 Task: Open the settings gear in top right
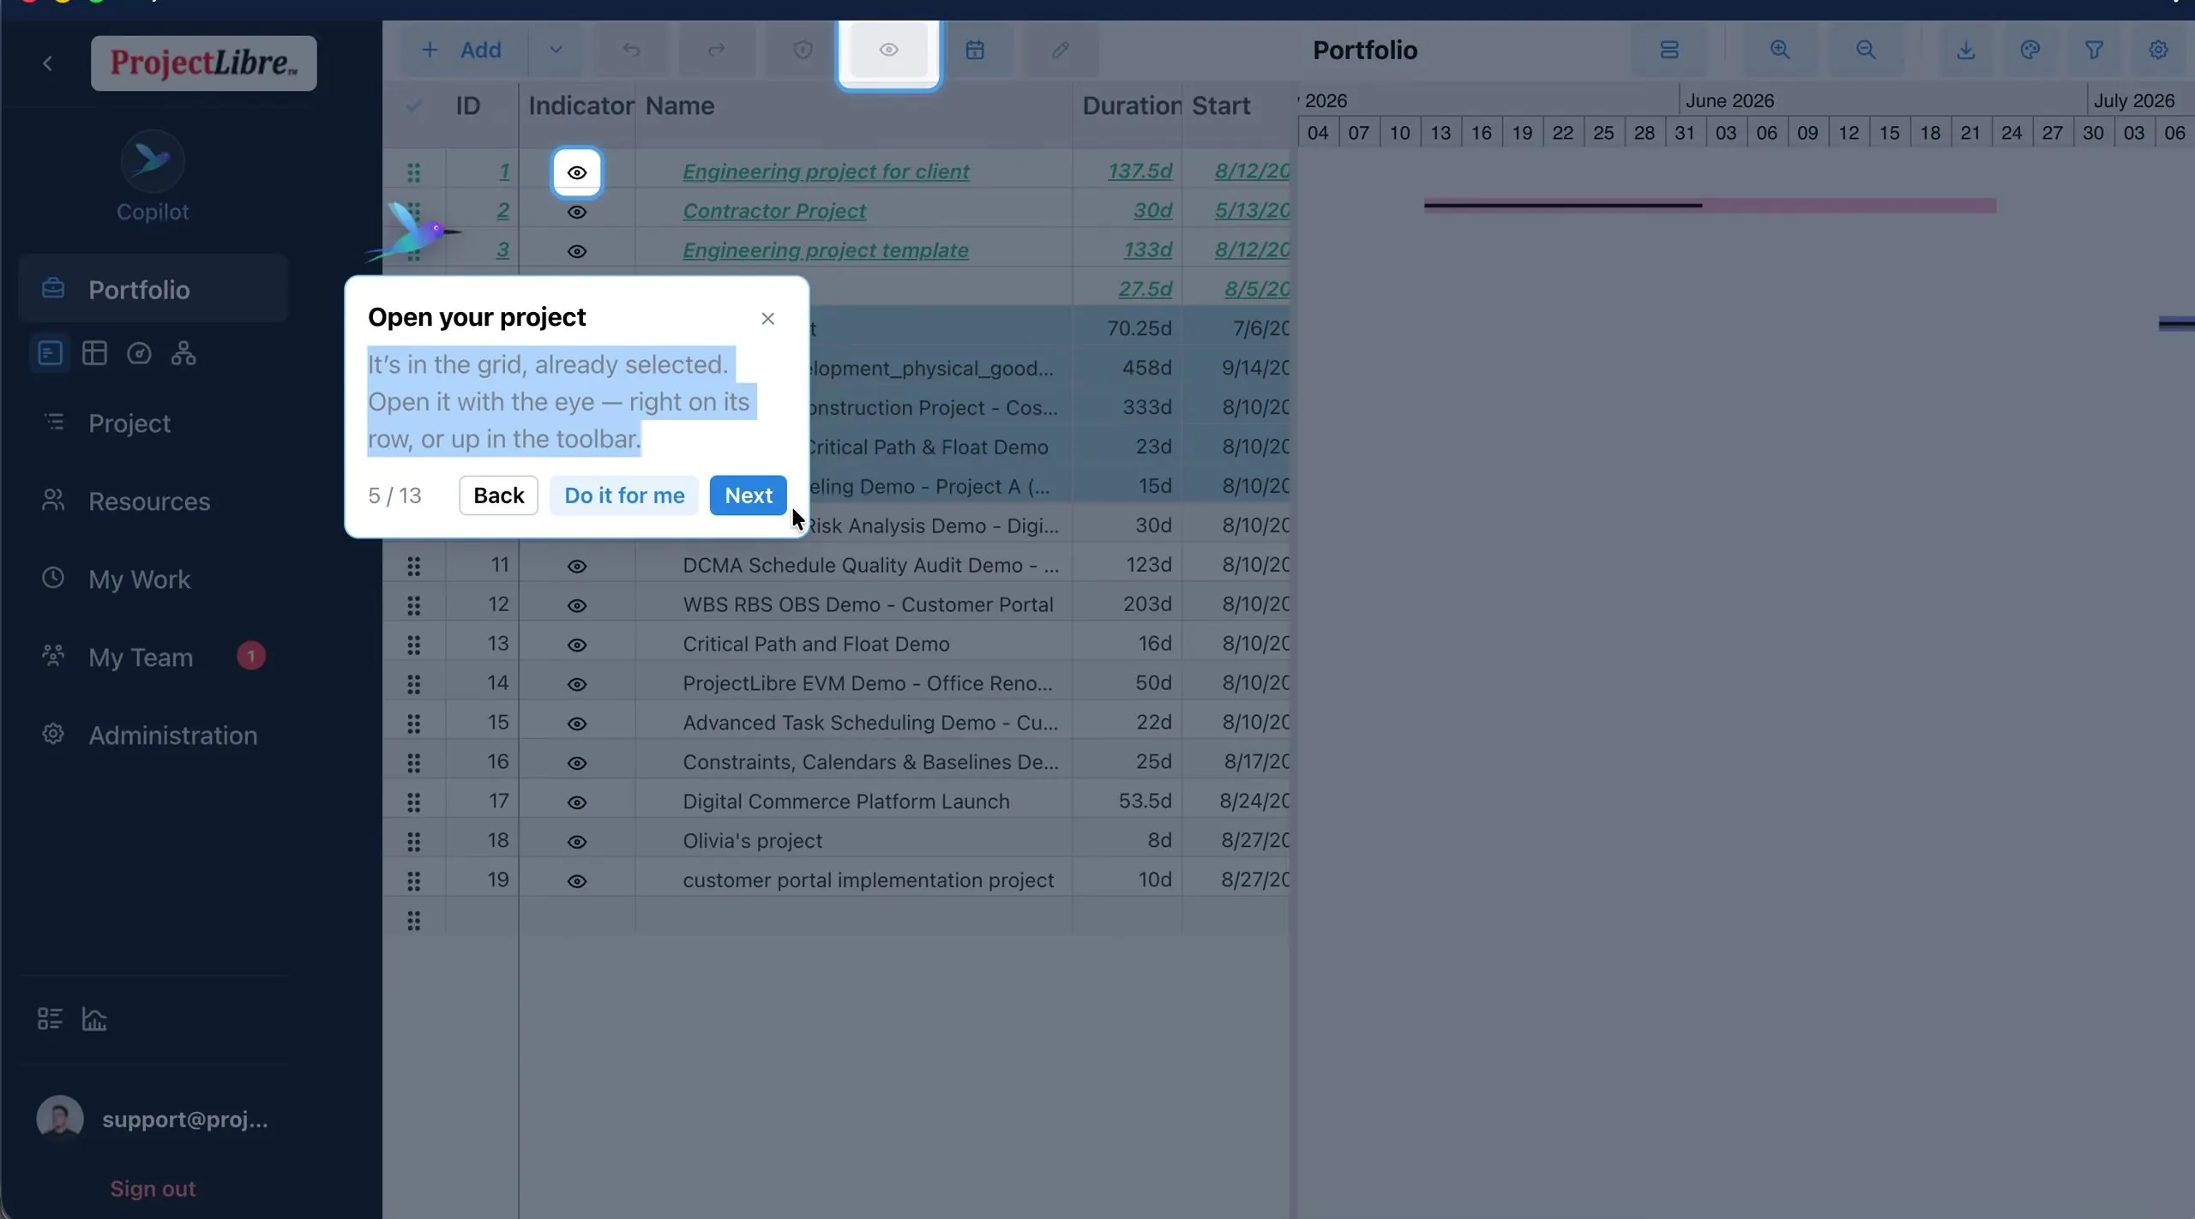click(2158, 50)
